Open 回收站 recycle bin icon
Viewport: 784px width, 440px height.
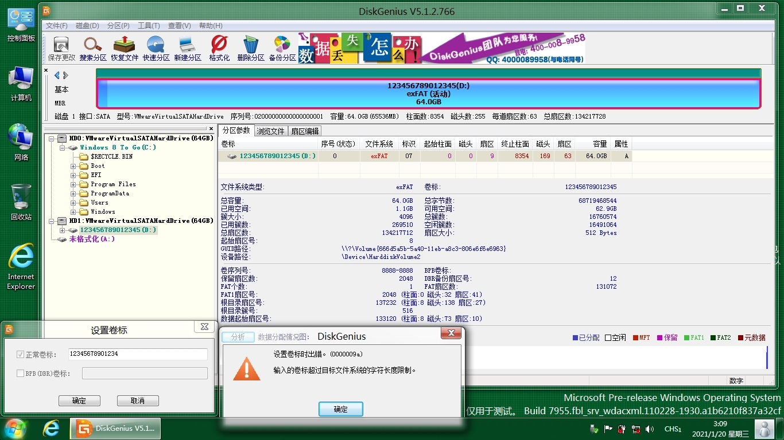21,202
